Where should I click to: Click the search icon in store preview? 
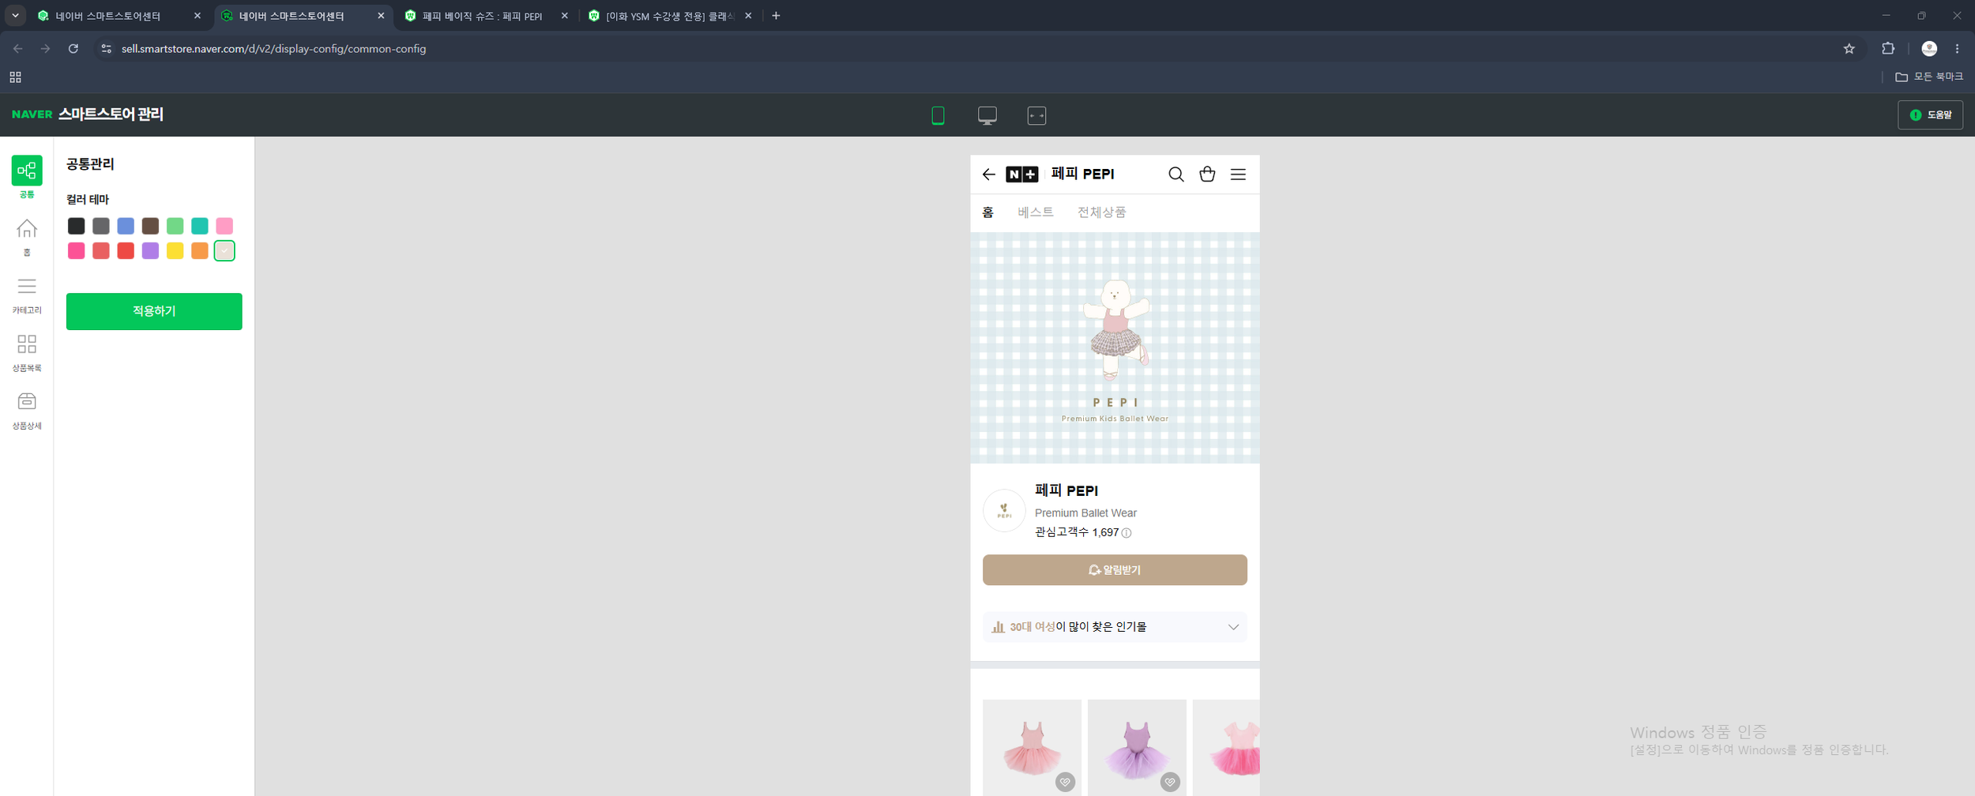1176,175
